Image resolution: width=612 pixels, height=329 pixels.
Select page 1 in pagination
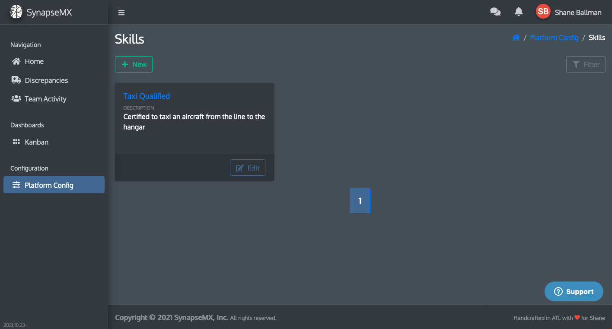pyautogui.click(x=360, y=200)
